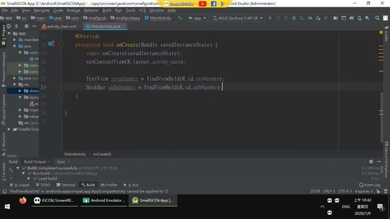Image resolution: width=390 pixels, height=219 pixels.
Task: Open the Windows notification center icon
Action: [x=380, y=207]
